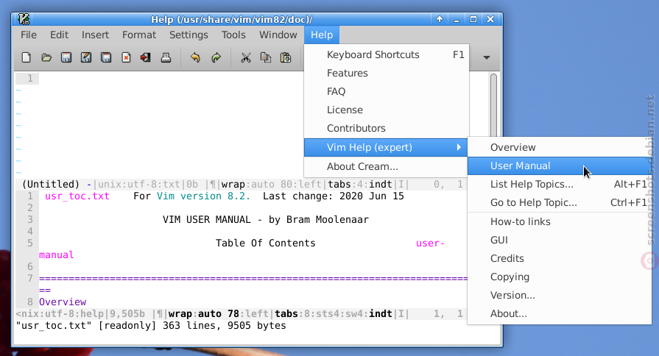This screenshot has height=356, width=659.
Task: Click the Save All floppy icon
Action: (106, 57)
